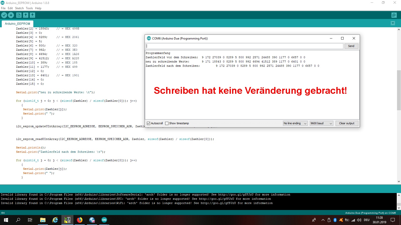The height and width of the screenshot is (225, 401).
Task: Click the Verify sketch checkmark icon
Action: (4, 15)
